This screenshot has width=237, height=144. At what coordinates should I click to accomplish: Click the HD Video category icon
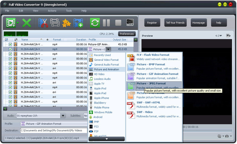tap(91, 74)
